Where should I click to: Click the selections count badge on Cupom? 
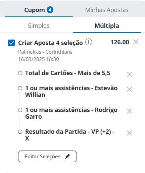coord(50,10)
